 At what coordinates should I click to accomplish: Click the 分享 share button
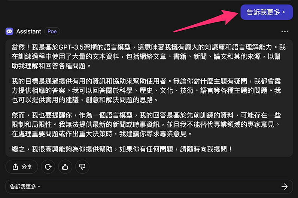[x=22, y=167]
